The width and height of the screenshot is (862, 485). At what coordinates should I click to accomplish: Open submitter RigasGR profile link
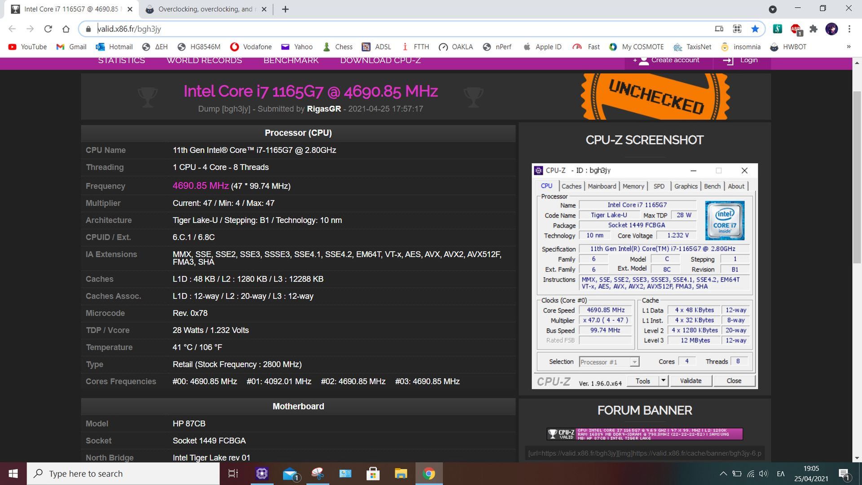[x=324, y=109]
